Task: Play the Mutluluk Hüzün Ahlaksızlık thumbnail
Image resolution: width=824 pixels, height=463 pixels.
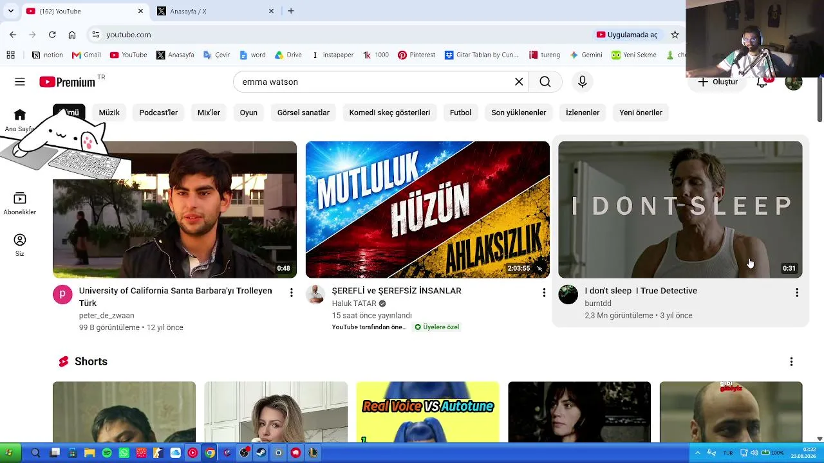Action: click(x=427, y=210)
